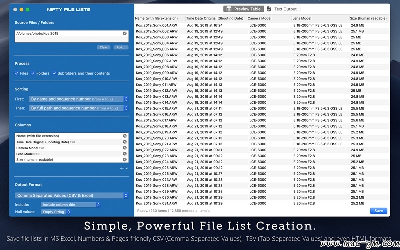Click date Aug 21, 2019 at 07:11

click(204, 108)
